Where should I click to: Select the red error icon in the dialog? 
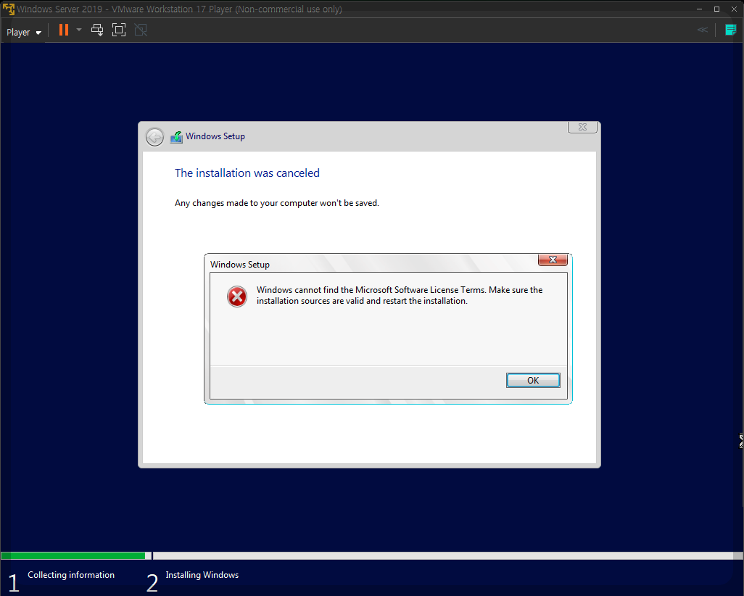(236, 296)
